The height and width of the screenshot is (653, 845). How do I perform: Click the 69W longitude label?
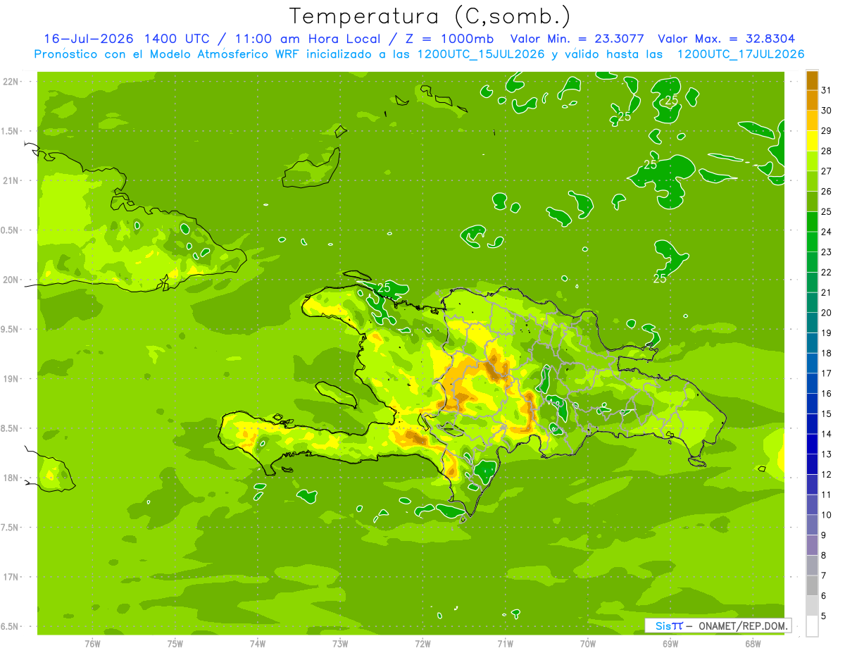pyautogui.click(x=670, y=644)
